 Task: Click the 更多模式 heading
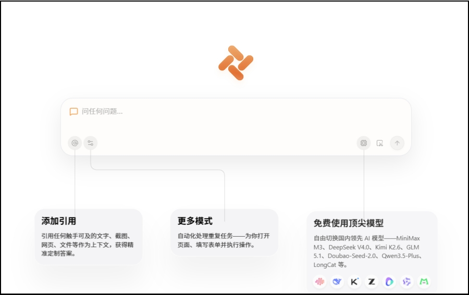point(195,221)
